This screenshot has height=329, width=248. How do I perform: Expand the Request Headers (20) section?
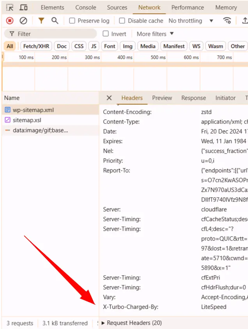coord(132,323)
